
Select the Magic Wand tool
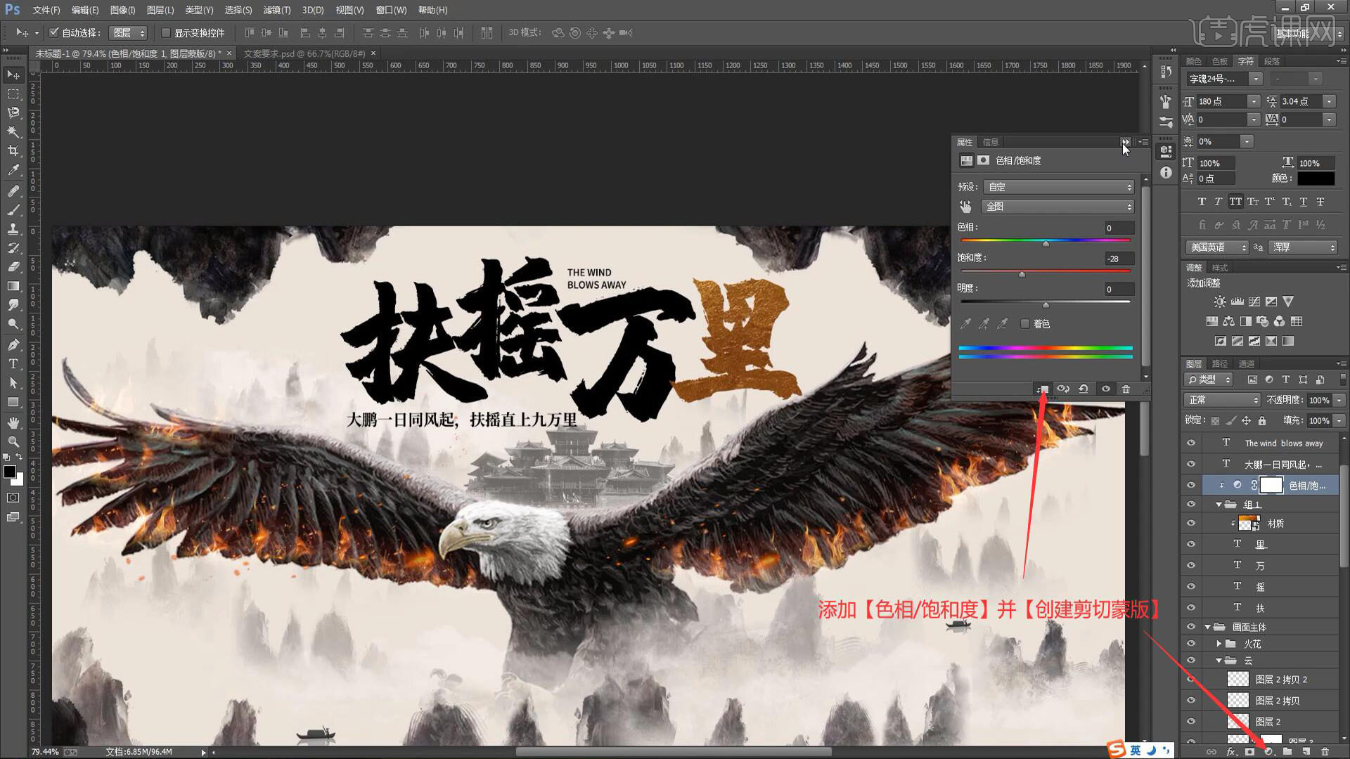pyautogui.click(x=13, y=131)
